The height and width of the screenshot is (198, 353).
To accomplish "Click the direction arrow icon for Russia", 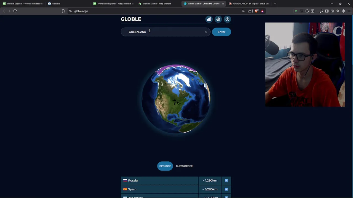I will click(226, 180).
